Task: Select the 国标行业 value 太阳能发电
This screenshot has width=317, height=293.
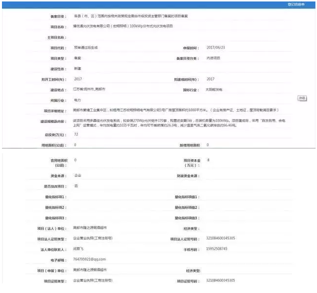Action: pos(215,90)
